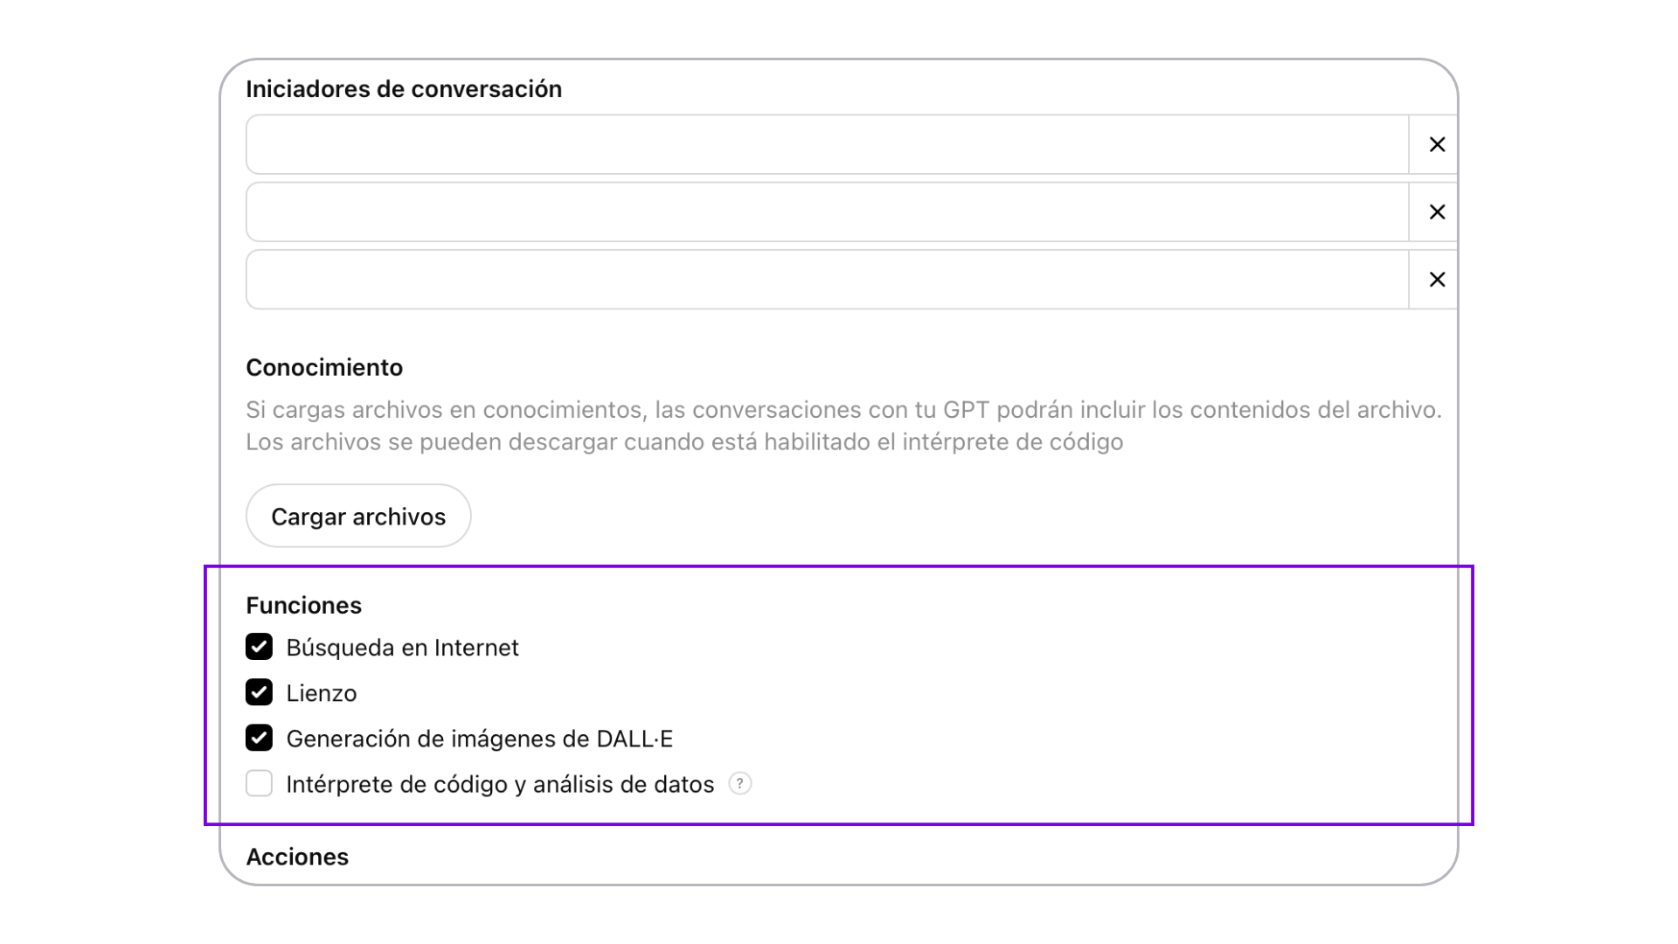
Task: Open help tooltip next to Intérprete de código
Action: click(739, 783)
